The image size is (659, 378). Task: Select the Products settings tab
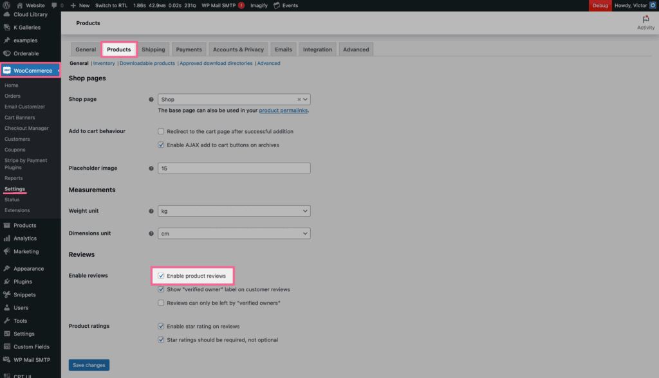[119, 50]
